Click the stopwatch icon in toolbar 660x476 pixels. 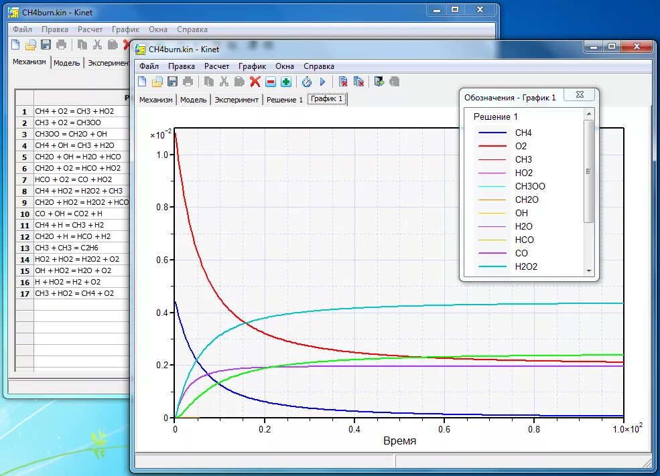pos(307,82)
